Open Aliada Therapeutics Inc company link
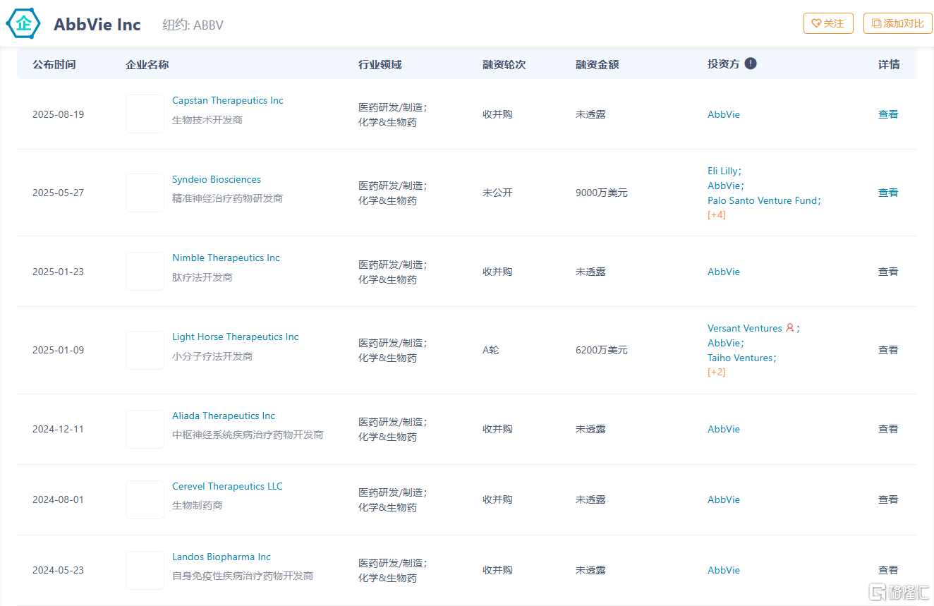 tap(224, 416)
